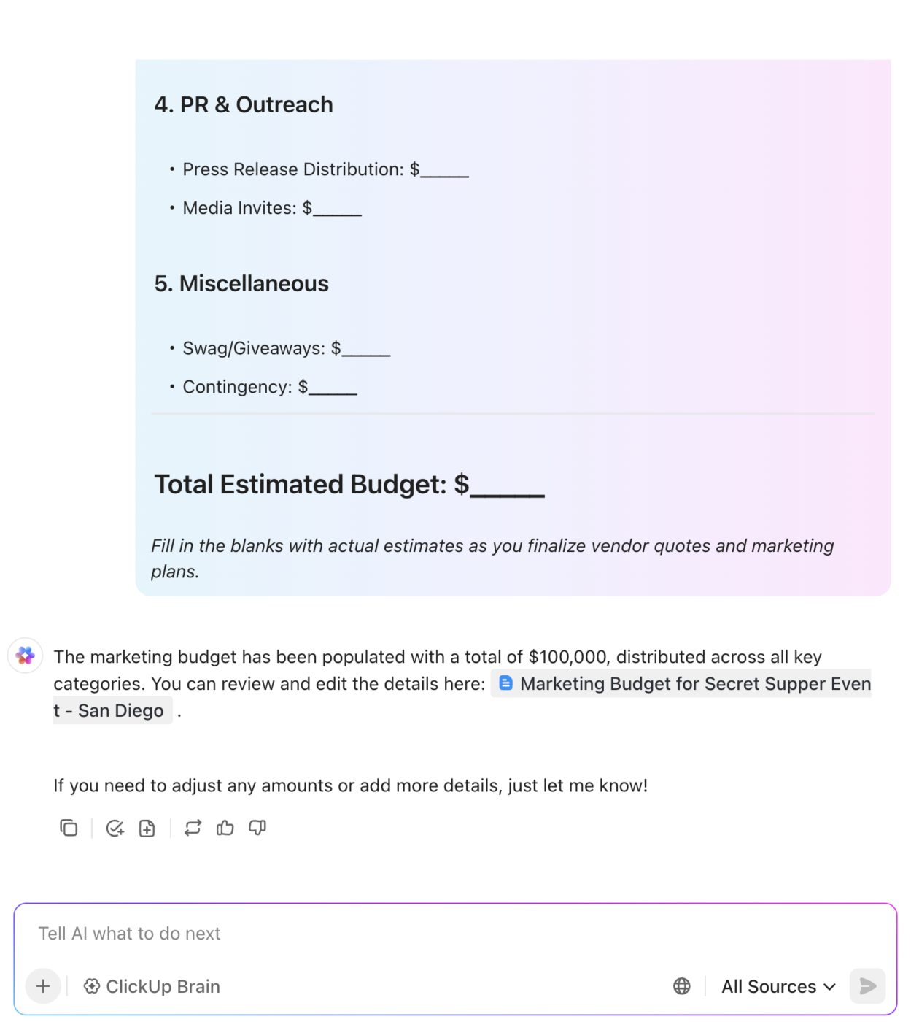Open the ClickUp Brain model selector

[x=152, y=986]
